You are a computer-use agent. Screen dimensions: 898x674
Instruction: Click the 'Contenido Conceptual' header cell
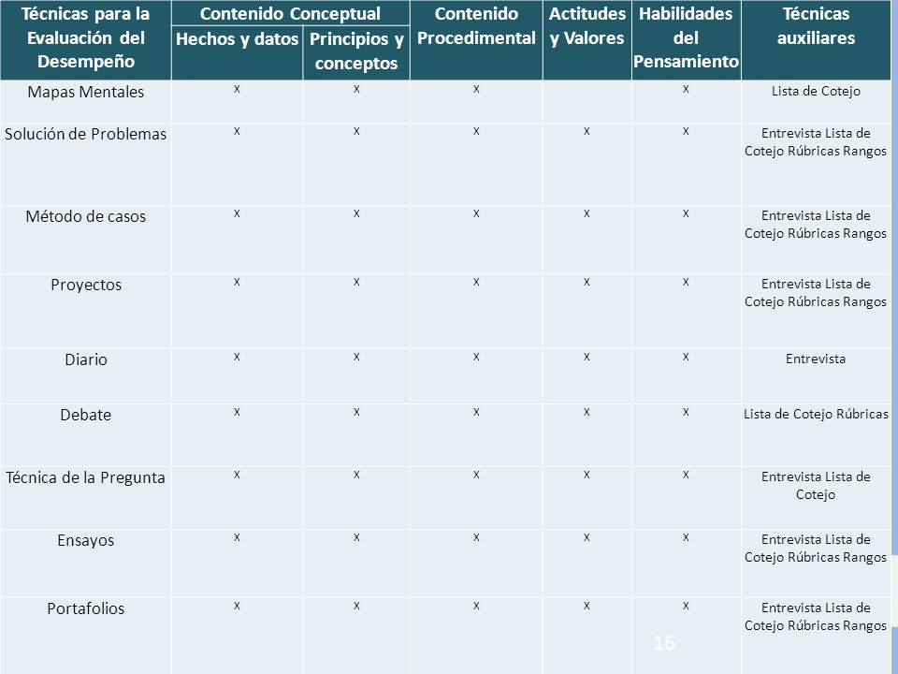[290, 14]
